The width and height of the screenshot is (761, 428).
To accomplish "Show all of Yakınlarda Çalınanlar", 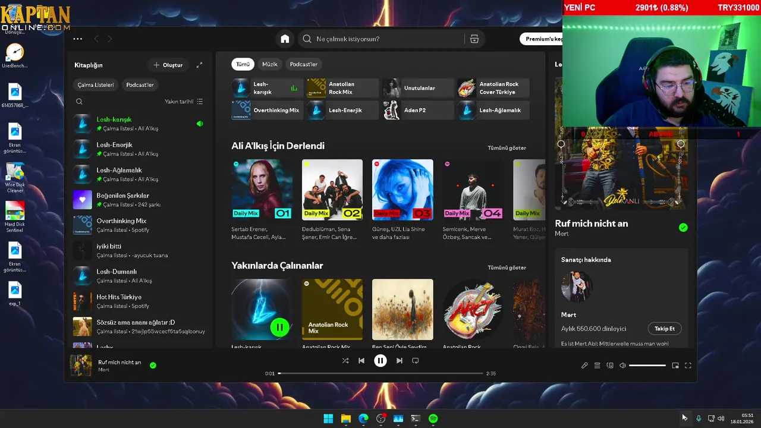I will (507, 267).
